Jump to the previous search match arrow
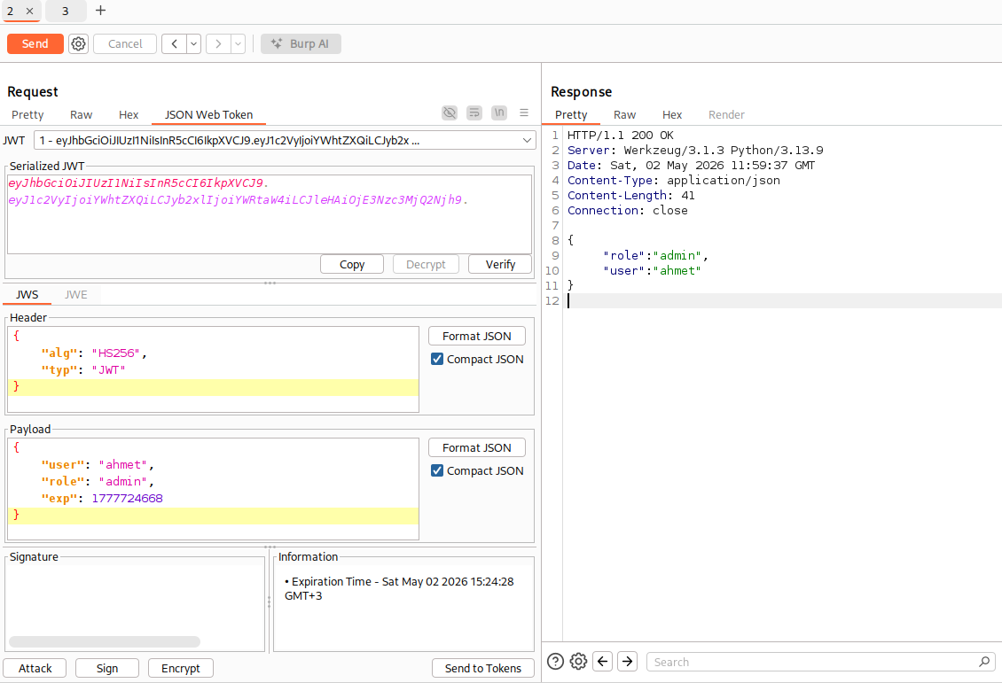The image size is (1002, 683). (x=603, y=662)
